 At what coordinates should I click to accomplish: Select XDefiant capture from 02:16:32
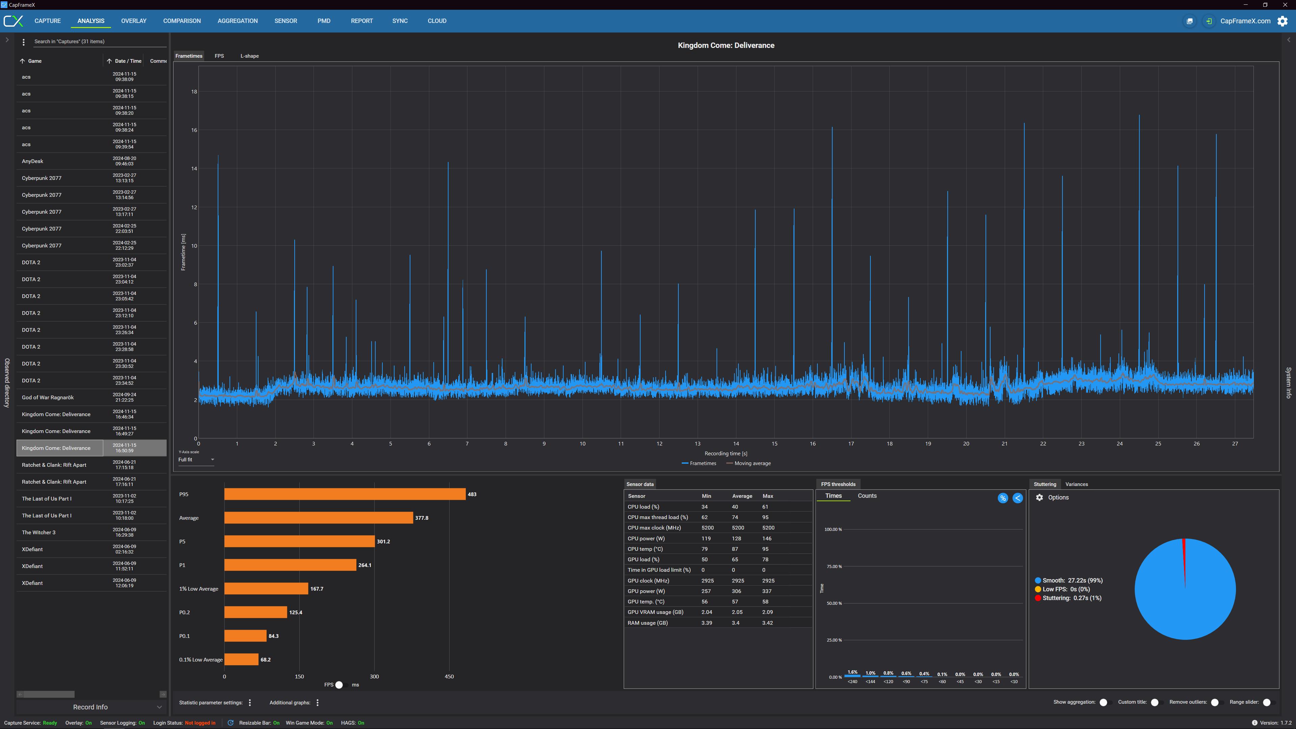pyautogui.click(x=91, y=549)
